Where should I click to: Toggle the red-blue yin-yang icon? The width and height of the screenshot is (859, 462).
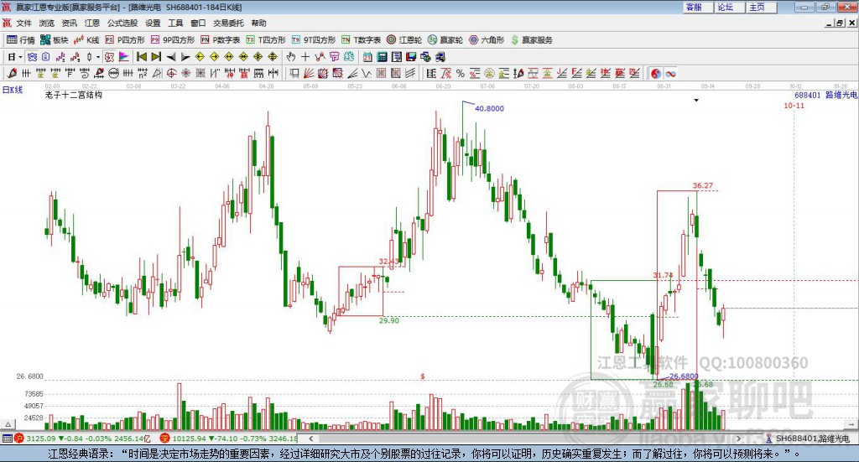click(656, 73)
